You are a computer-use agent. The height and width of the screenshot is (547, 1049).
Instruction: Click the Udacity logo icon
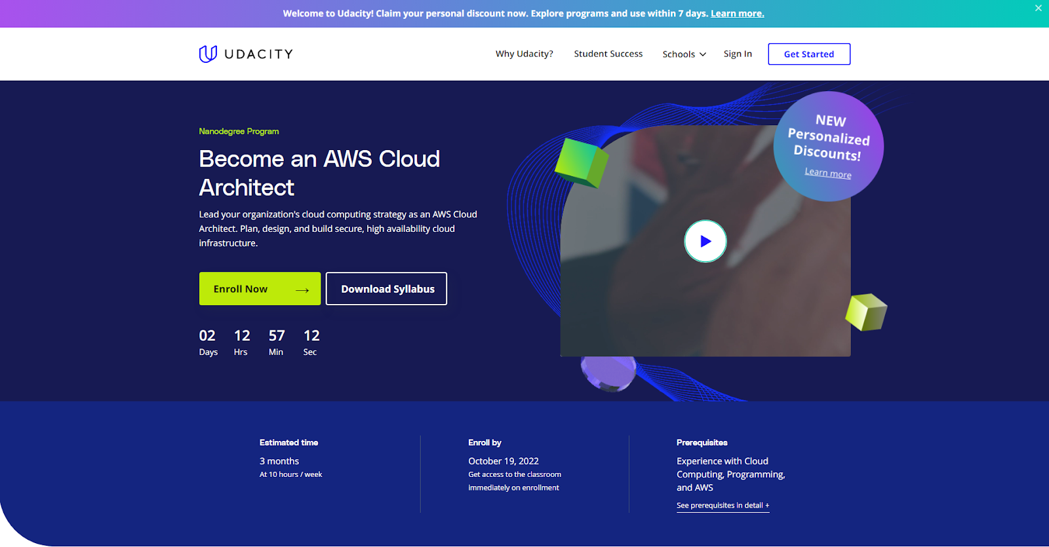208,54
